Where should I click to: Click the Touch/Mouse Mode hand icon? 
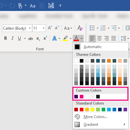tap(20, 5)
